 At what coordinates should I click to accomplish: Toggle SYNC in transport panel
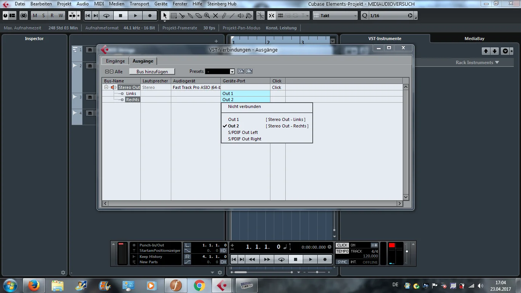click(x=342, y=262)
